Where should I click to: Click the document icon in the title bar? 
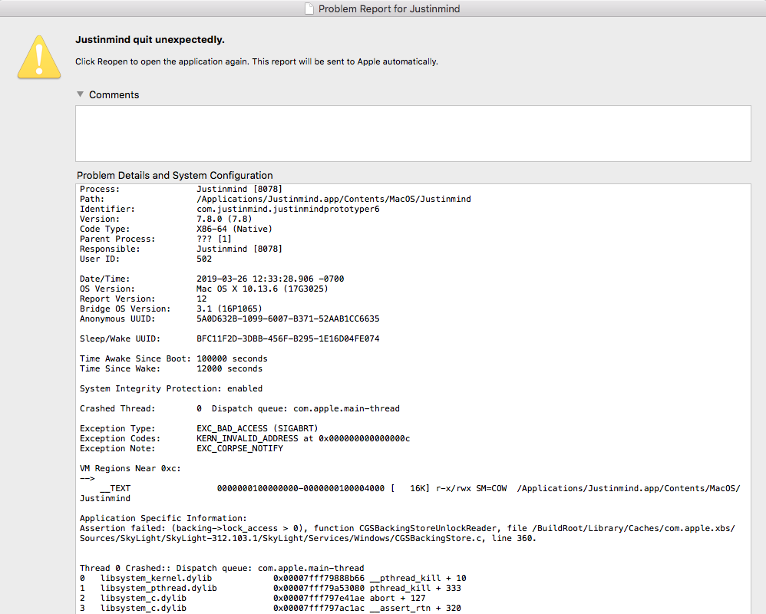point(309,9)
